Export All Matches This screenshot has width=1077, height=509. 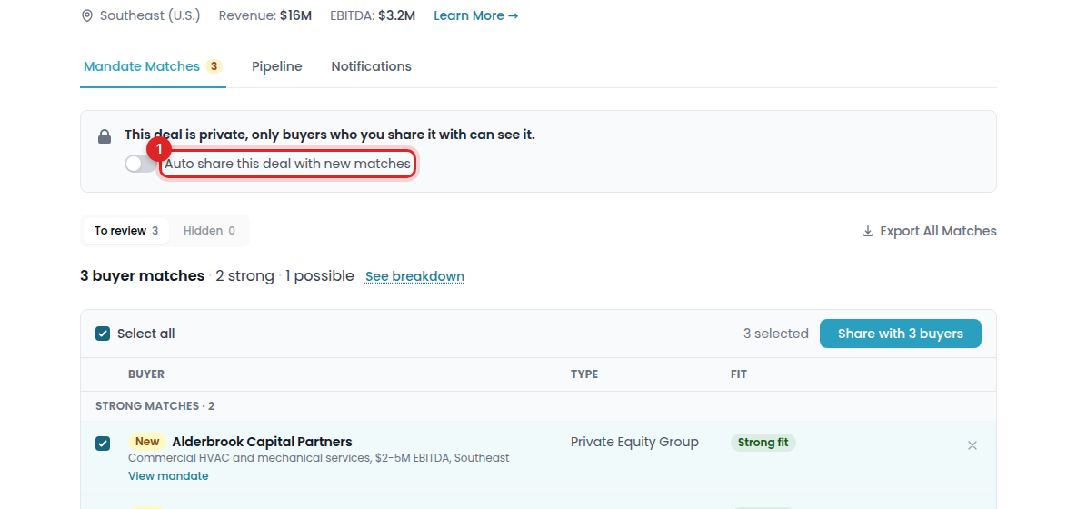tap(929, 231)
